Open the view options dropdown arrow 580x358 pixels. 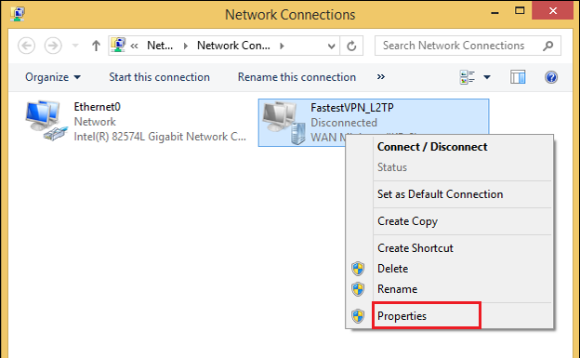(x=487, y=77)
